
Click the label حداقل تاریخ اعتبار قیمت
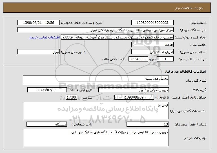pyautogui.click(x=189, y=98)
